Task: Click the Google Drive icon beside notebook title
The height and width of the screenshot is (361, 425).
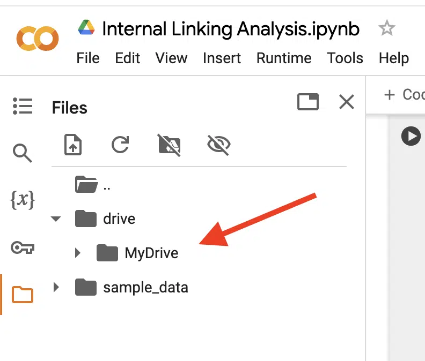Action: (x=86, y=28)
